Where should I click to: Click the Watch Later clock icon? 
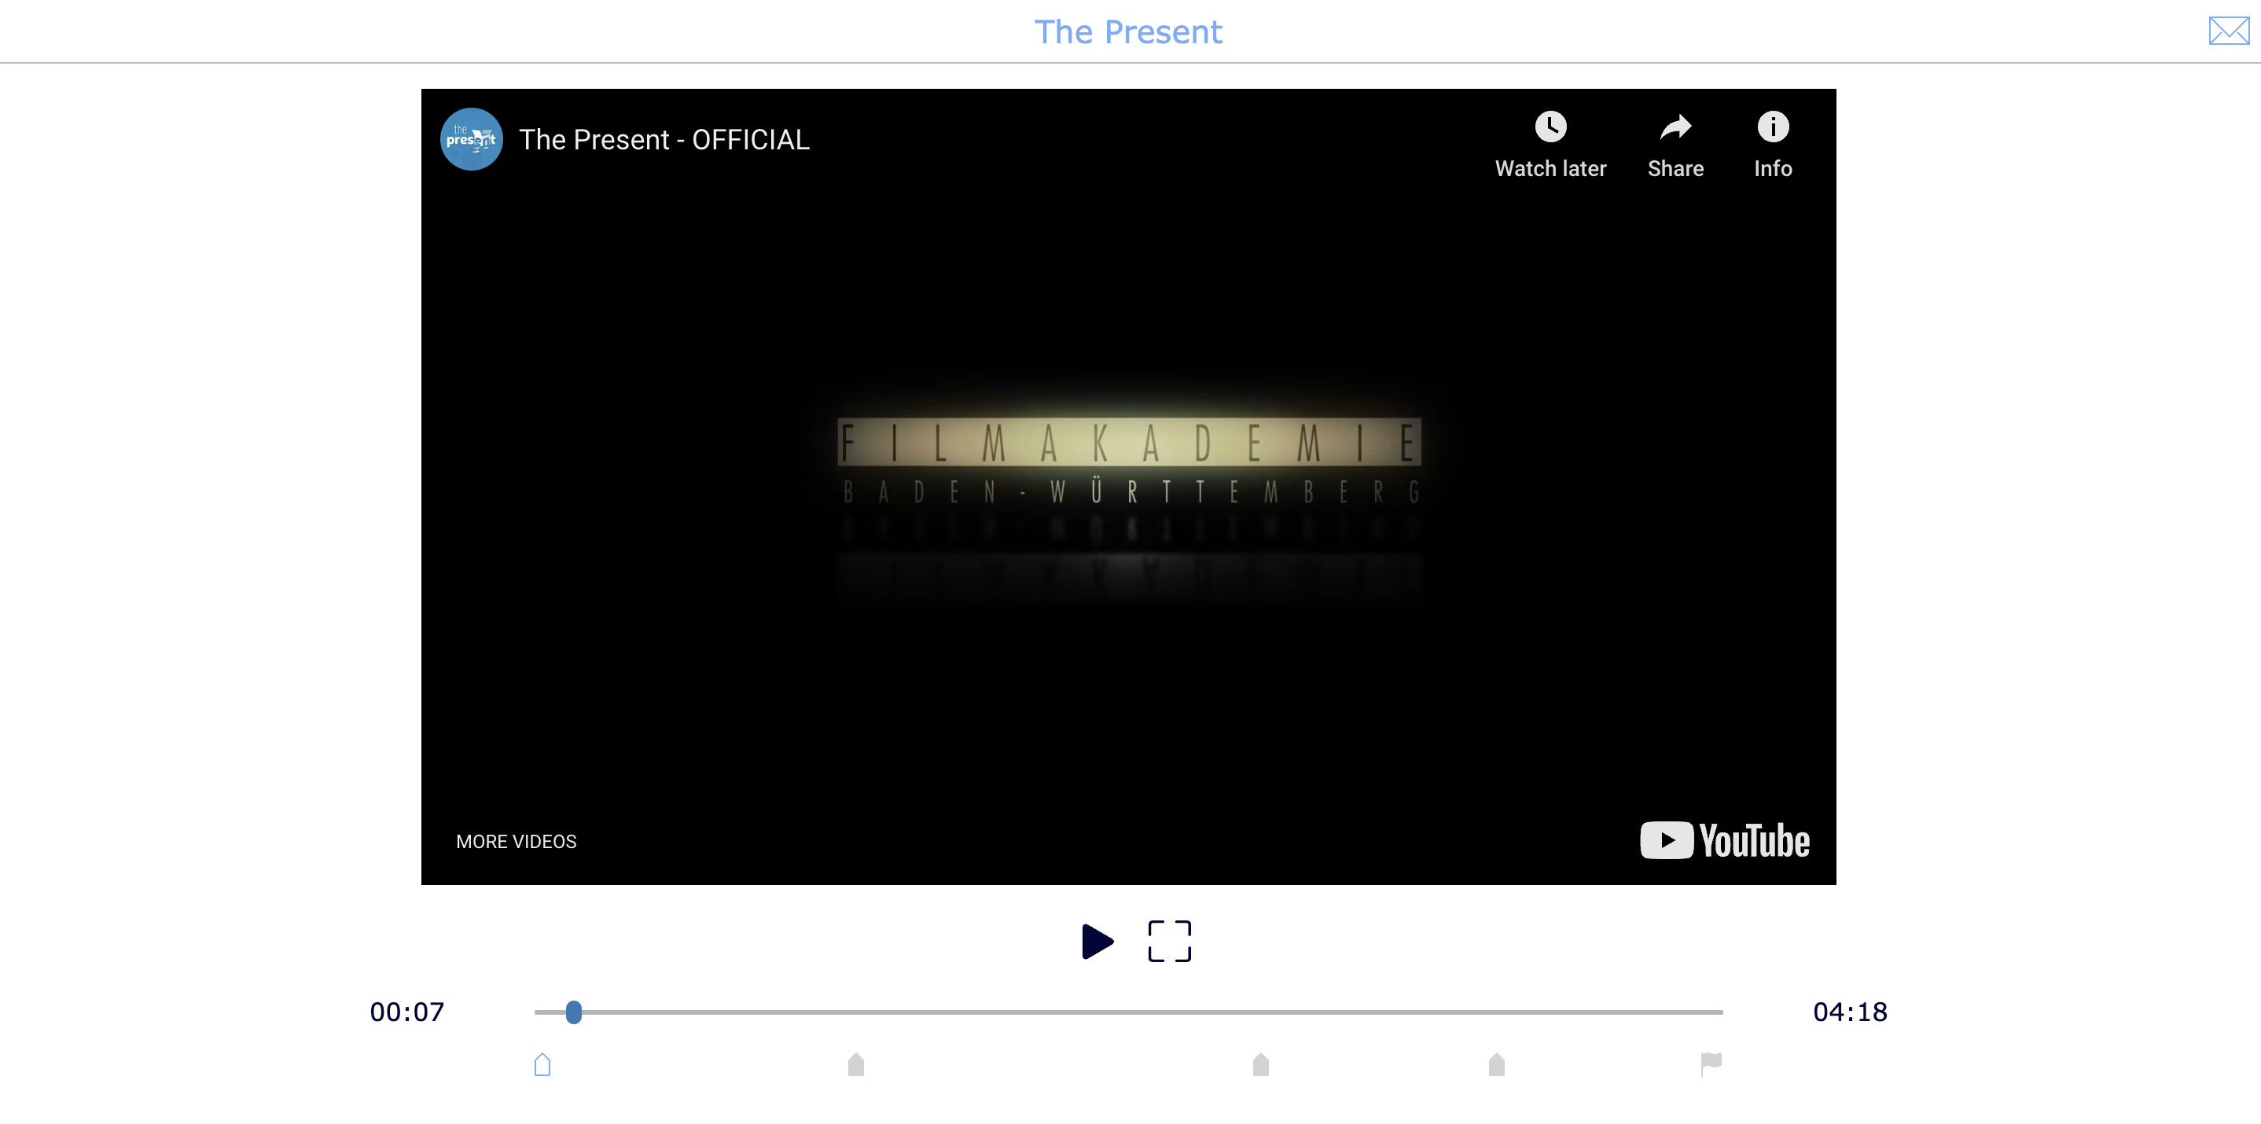tap(1552, 130)
